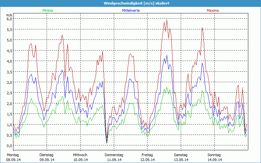Click the 4,5 y-axis value
The height and width of the screenshot is (163, 261).
tap(9, 51)
